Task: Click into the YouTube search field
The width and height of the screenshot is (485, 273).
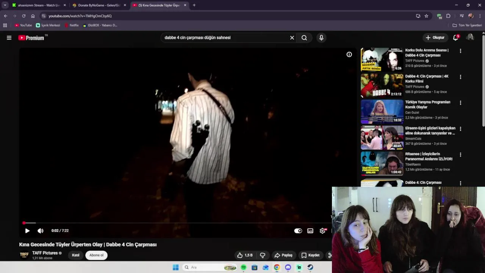Action: pos(225,38)
